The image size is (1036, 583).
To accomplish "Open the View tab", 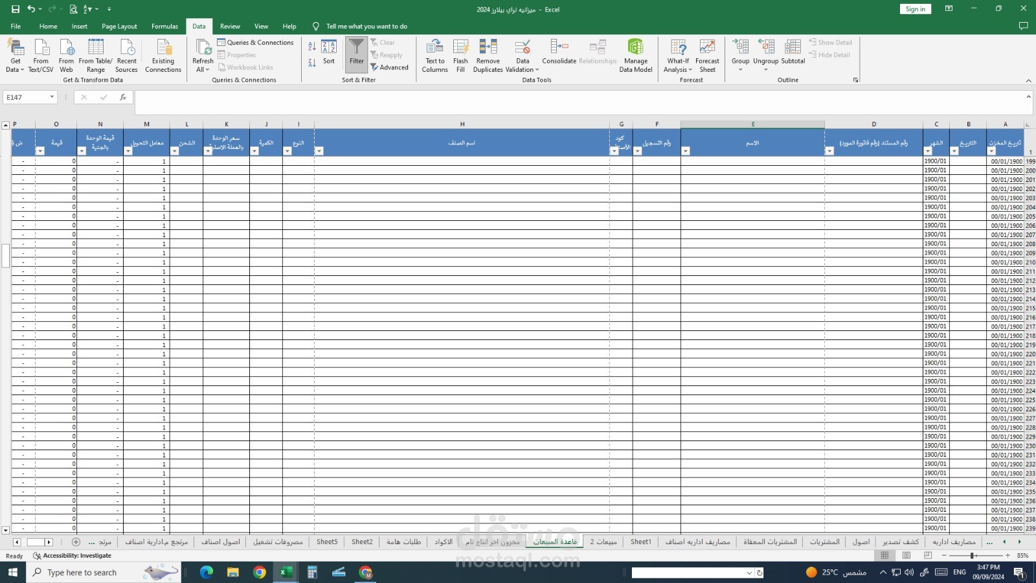I will click(261, 27).
